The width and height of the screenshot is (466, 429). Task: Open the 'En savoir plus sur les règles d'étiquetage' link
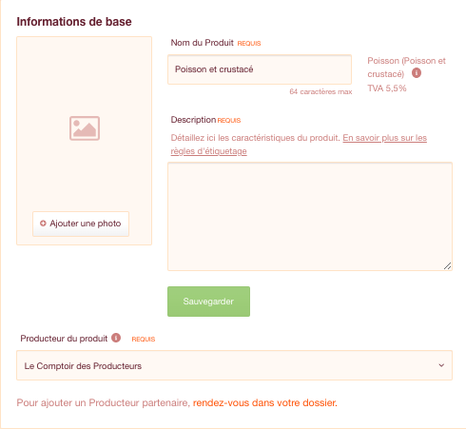coord(299,145)
